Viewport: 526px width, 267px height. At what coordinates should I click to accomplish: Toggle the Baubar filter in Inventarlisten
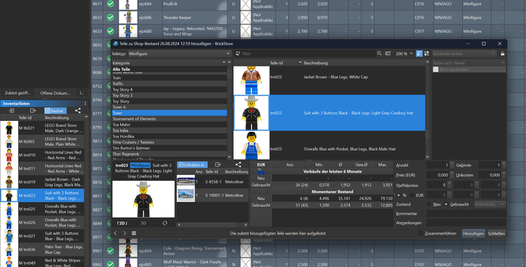(x=55, y=110)
